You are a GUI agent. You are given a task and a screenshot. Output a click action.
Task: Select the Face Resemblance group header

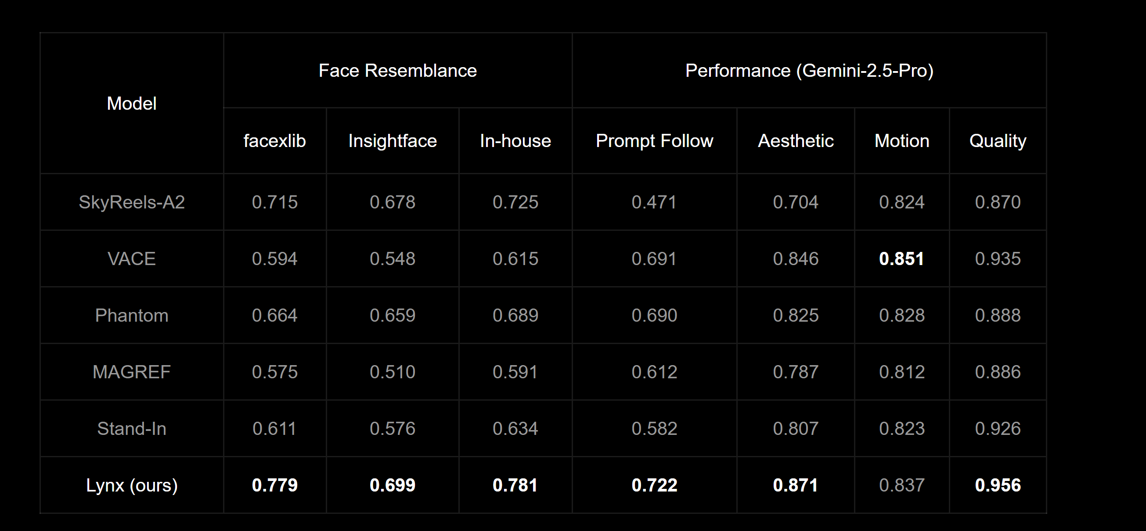point(398,71)
